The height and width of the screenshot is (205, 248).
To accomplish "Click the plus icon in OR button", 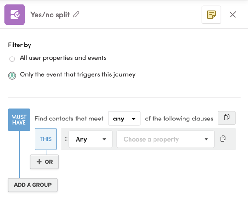I will pyautogui.click(x=39, y=162).
